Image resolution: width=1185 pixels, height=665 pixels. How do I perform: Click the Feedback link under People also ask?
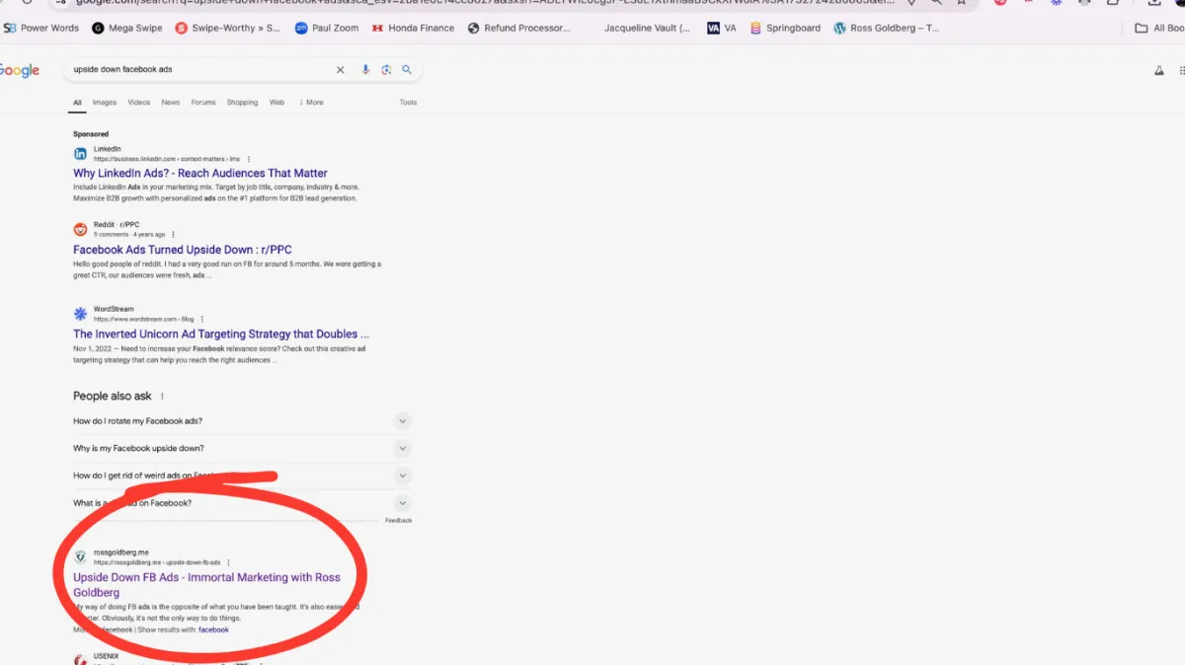click(398, 520)
